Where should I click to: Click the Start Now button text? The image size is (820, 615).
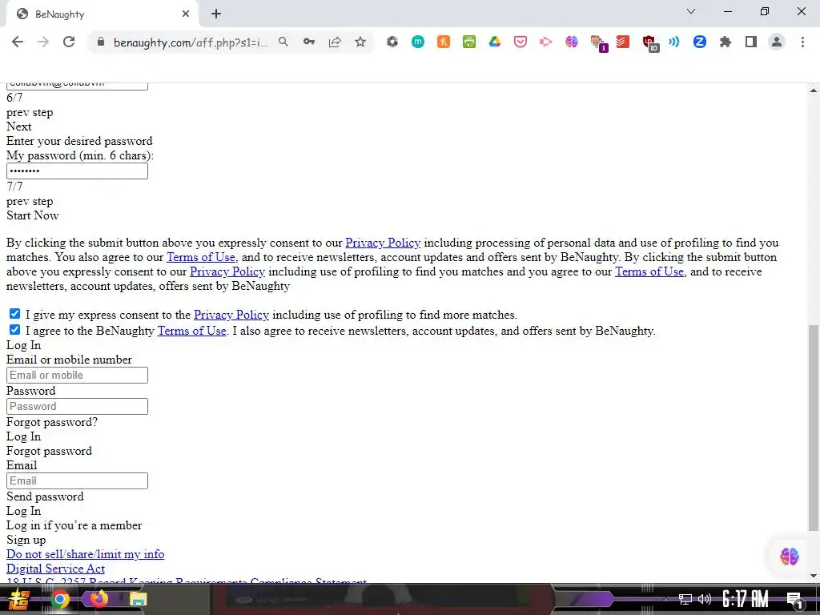[32, 215]
